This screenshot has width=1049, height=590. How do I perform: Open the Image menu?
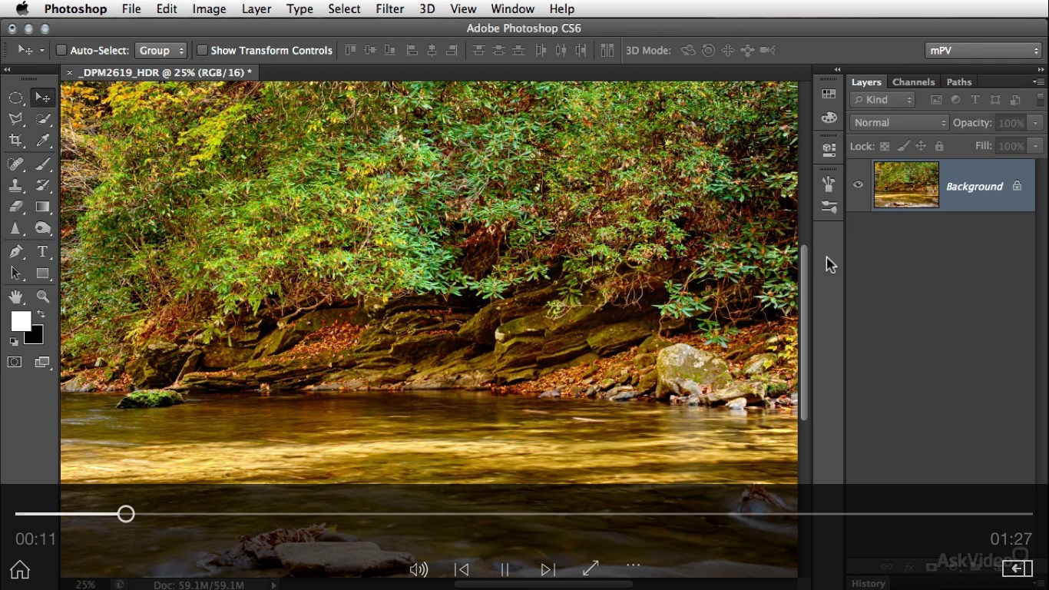click(x=209, y=9)
